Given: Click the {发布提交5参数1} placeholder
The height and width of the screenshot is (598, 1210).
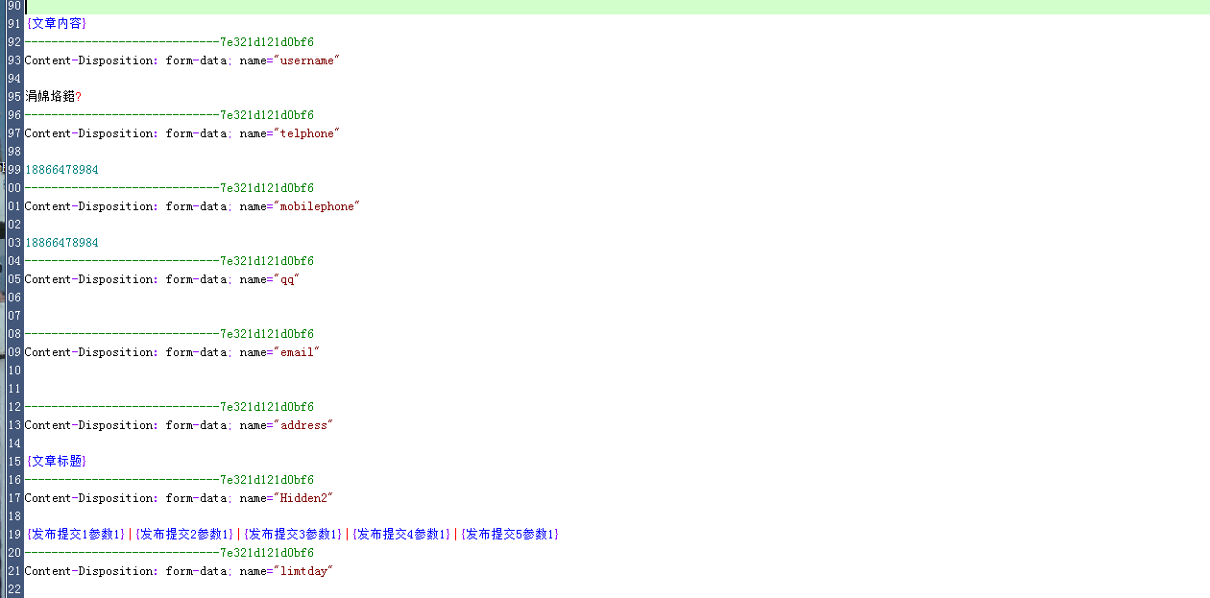Looking at the screenshot, I should click(x=509, y=535).
